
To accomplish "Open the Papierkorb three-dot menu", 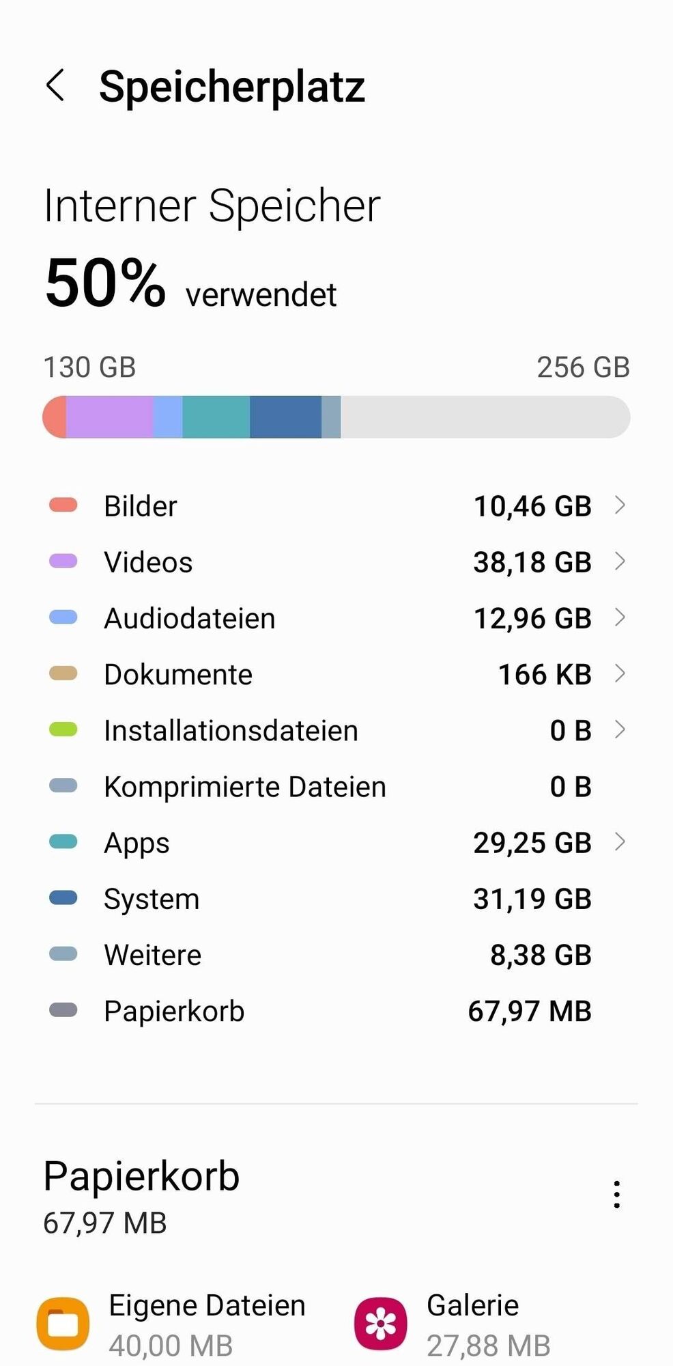I will (616, 1195).
